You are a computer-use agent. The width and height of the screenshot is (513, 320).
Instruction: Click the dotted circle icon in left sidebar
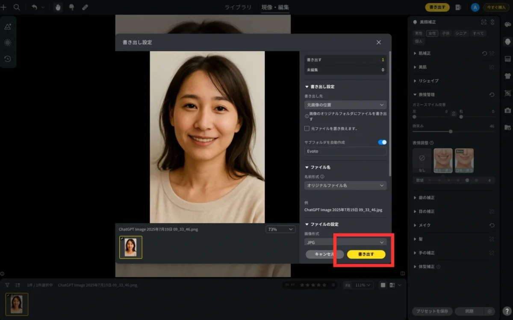8,43
